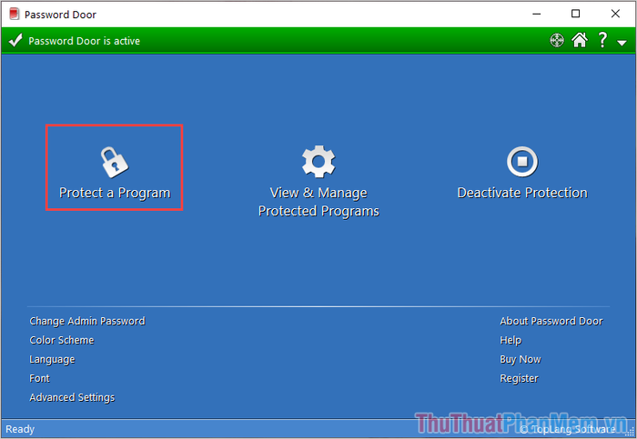Click the Language link
Image resolution: width=637 pixels, height=439 pixels.
[52, 360]
